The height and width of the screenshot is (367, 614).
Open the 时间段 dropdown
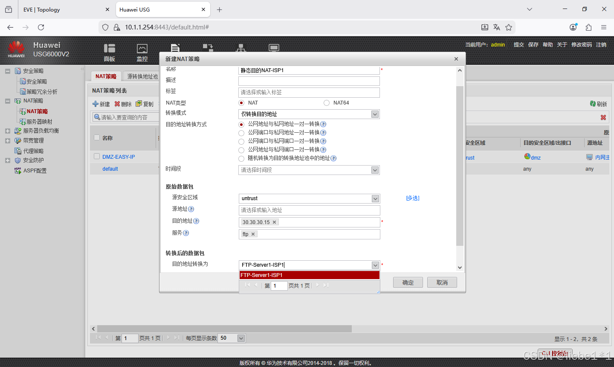pos(374,170)
